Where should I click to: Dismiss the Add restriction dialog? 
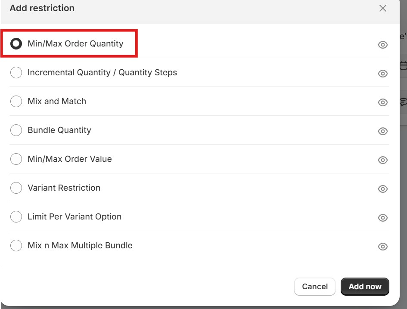click(x=383, y=8)
